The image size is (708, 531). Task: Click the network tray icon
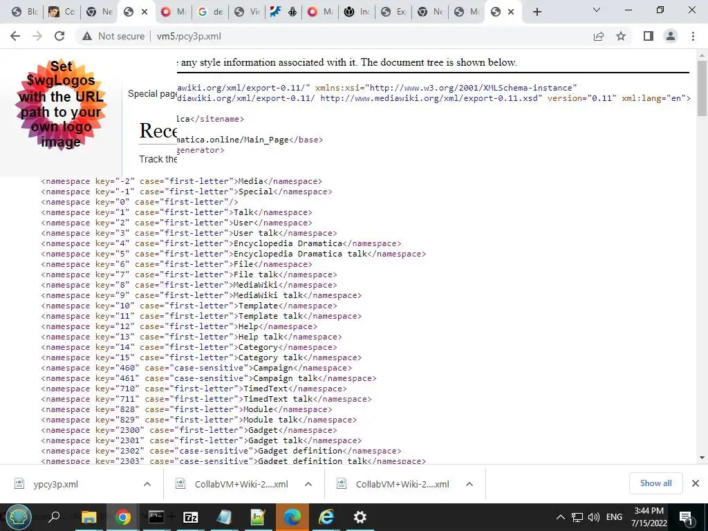[x=577, y=517]
